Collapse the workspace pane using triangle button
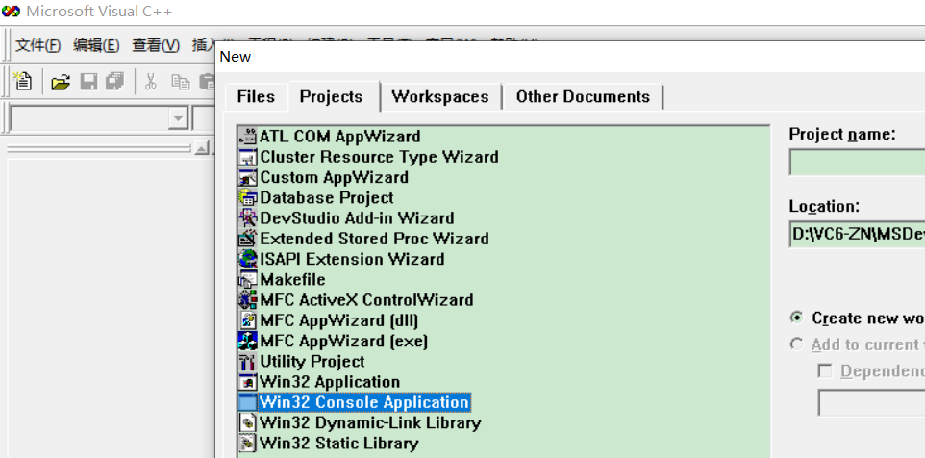The width and height of the screenshot is (925, 458). point(202,148)
